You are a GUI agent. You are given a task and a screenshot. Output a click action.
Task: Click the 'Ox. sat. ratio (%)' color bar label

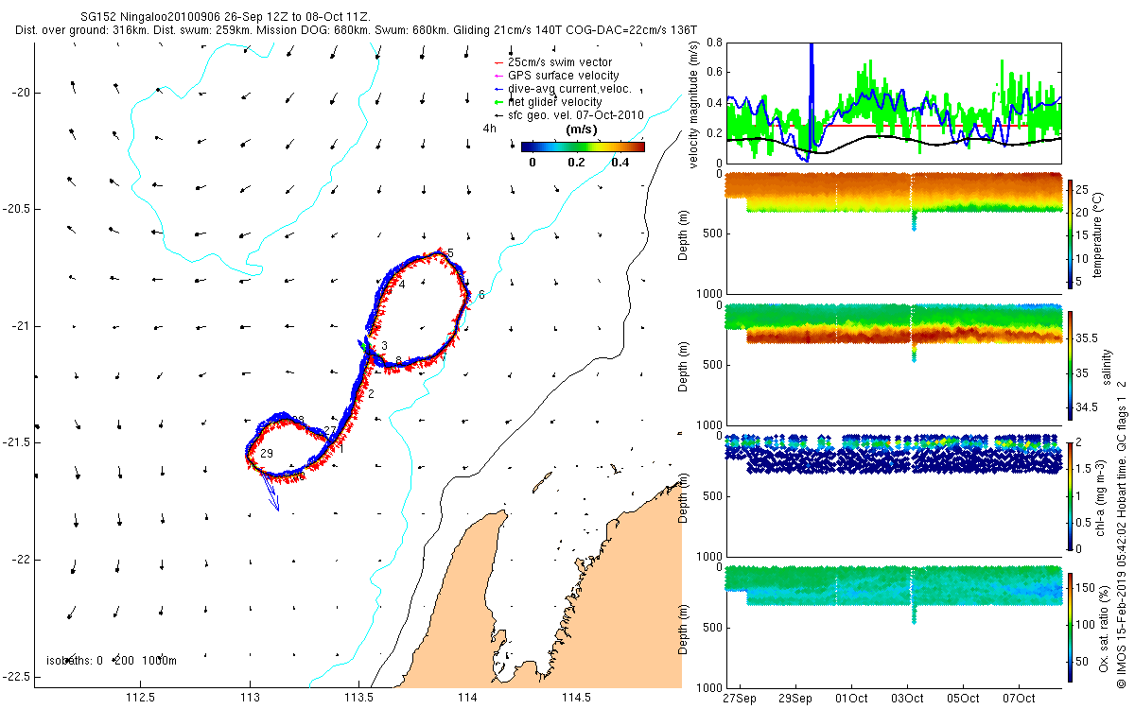click(1104, 628)
